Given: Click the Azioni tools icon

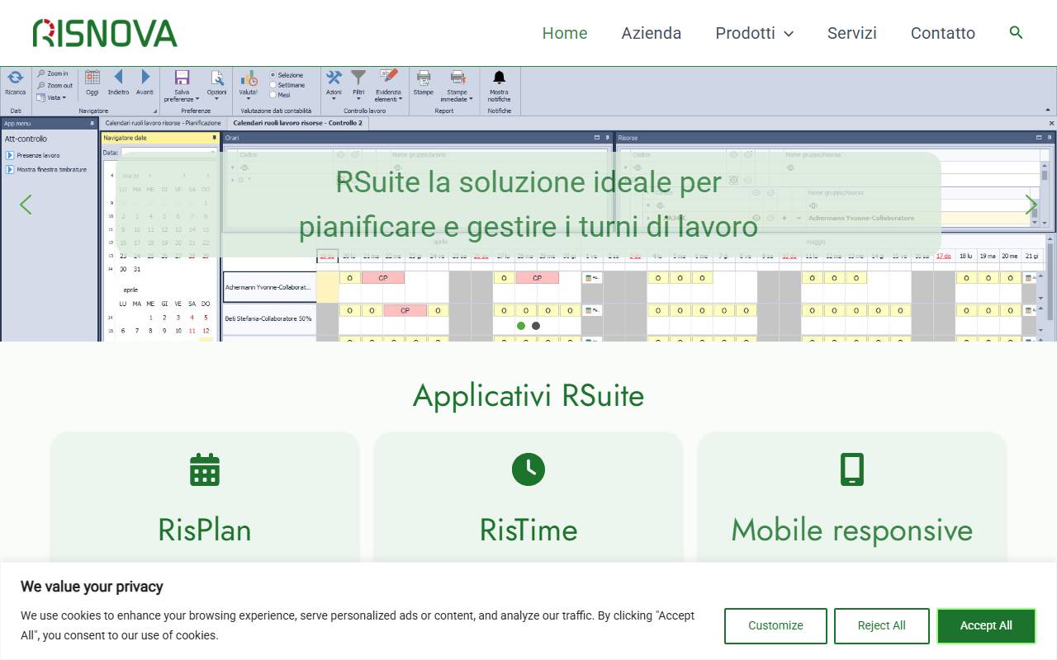Looking at the screenshot, I should pos(334,78).
